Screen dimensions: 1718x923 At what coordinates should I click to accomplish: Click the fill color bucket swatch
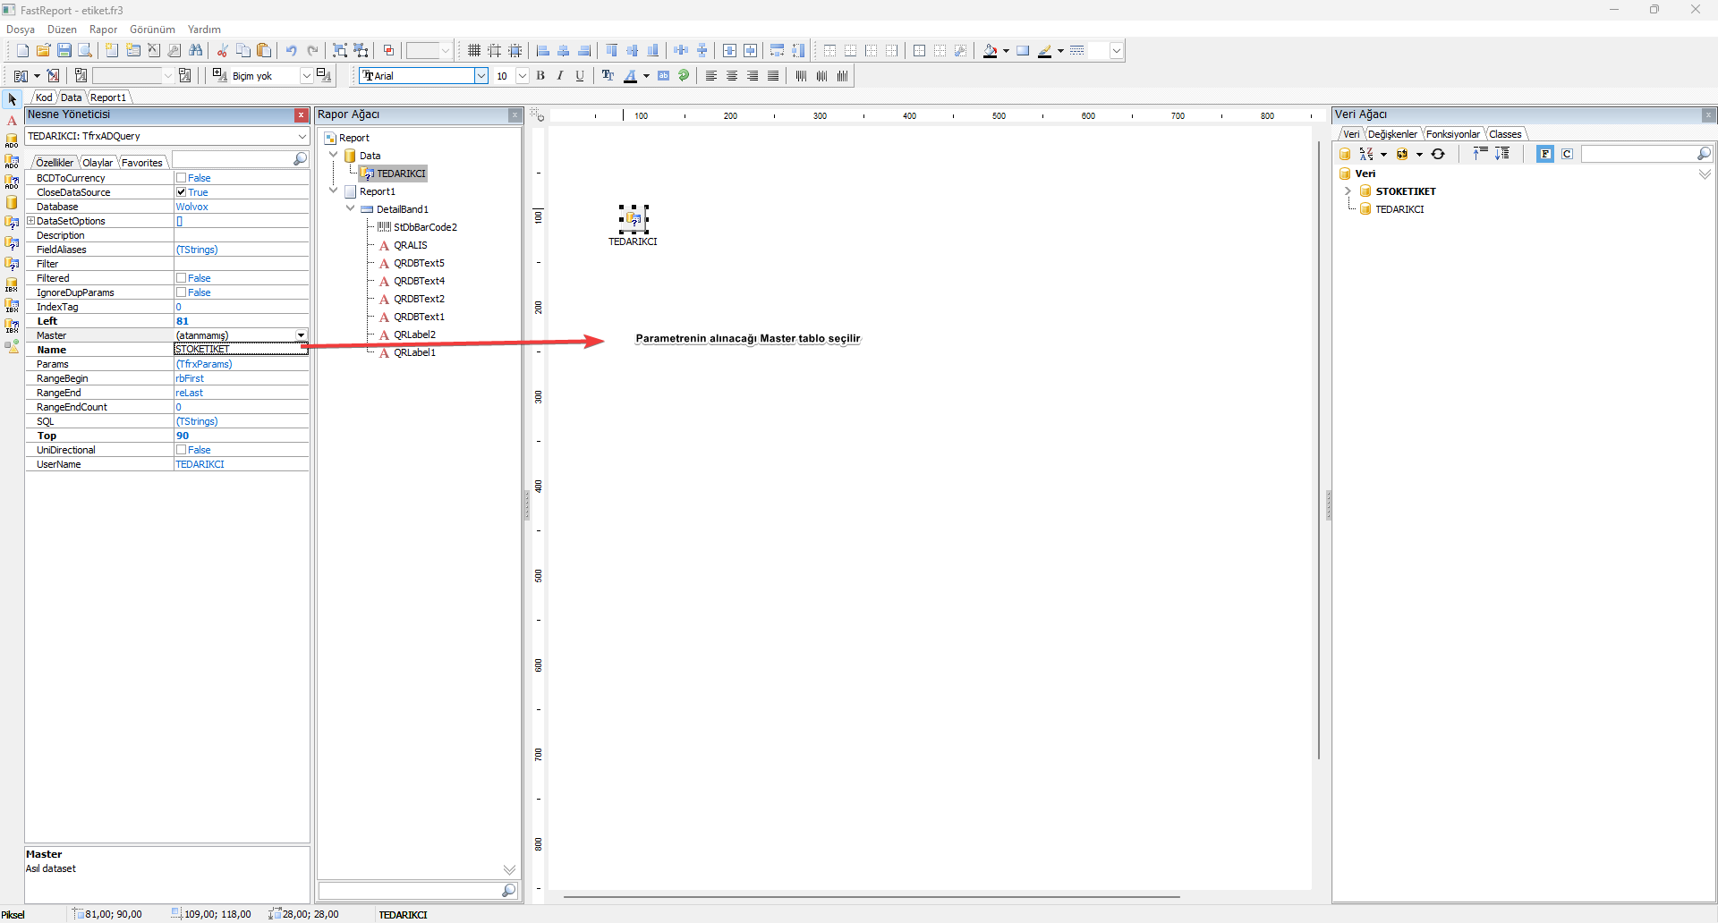point(990,51)
